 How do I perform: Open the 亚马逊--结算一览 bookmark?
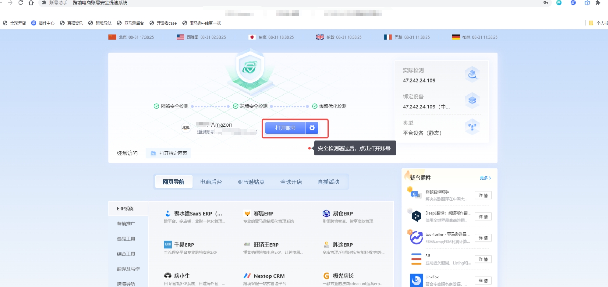(x=202, y=23)
